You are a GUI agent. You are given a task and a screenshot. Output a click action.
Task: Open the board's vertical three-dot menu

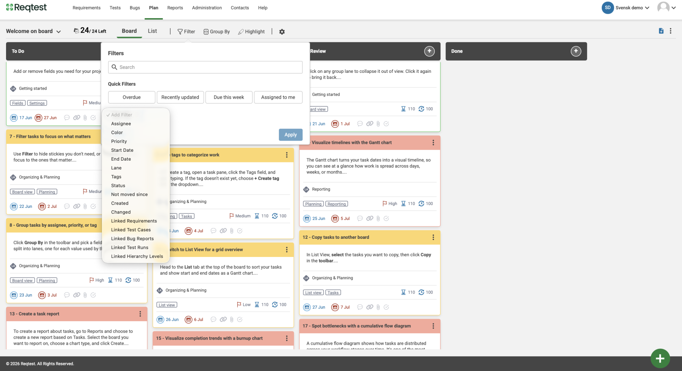[671, 31]
